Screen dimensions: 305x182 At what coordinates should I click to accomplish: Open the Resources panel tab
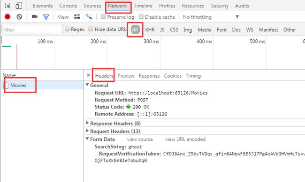tap(193, 6)
